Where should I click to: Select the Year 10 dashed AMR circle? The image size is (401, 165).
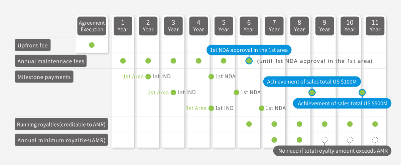[x=350, y=140]
